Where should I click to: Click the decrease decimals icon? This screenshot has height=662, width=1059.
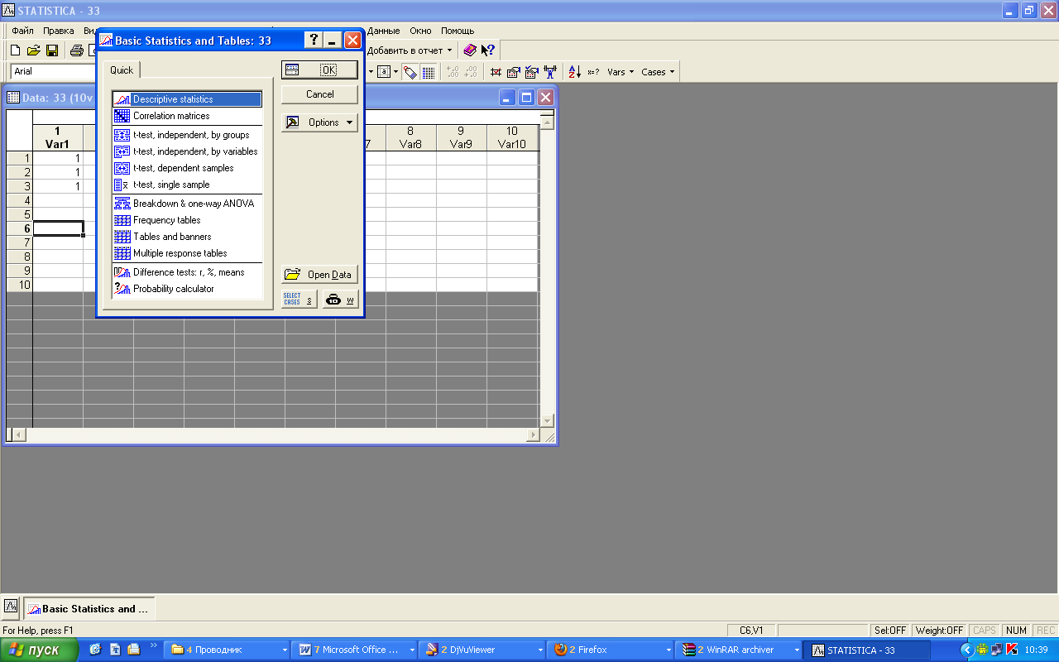(x=470, y=72)
